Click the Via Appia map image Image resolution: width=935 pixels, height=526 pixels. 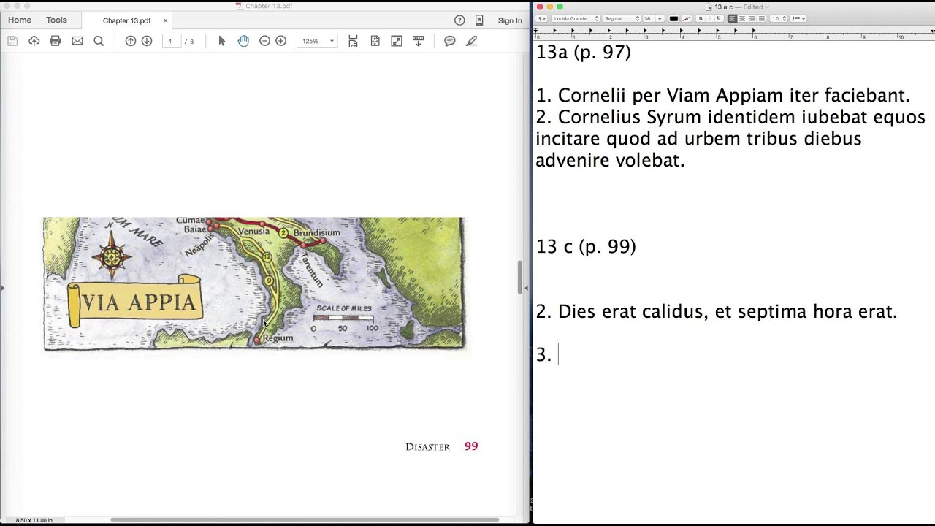point(253,283)
